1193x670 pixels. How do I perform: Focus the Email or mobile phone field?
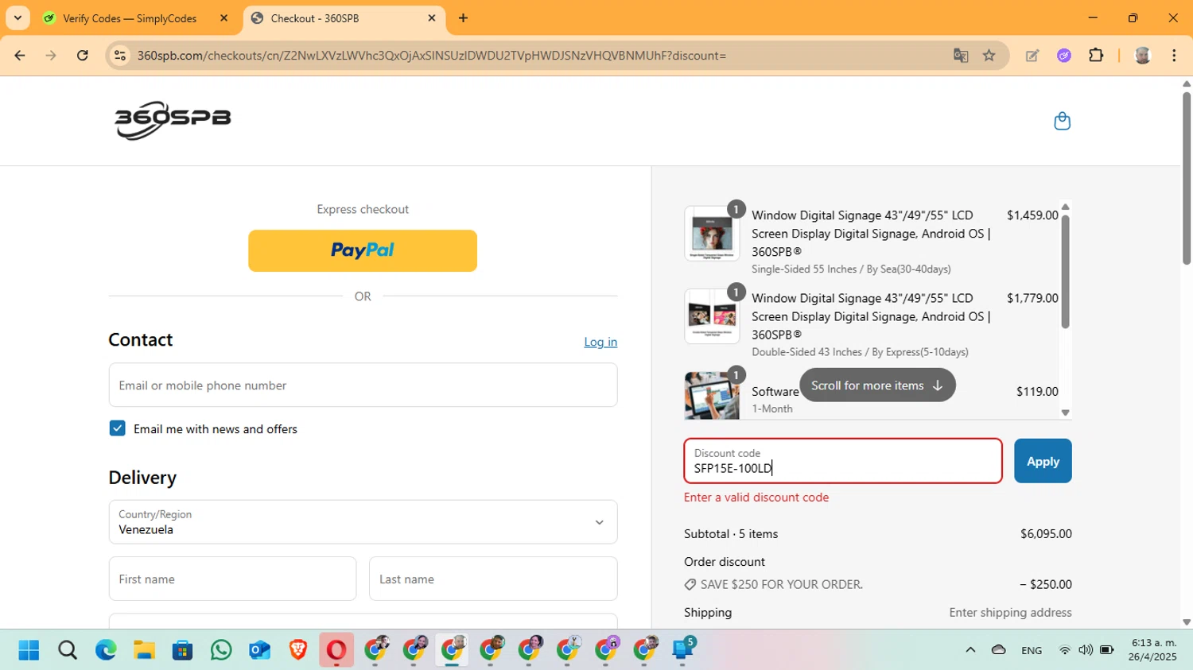[363, 385]
